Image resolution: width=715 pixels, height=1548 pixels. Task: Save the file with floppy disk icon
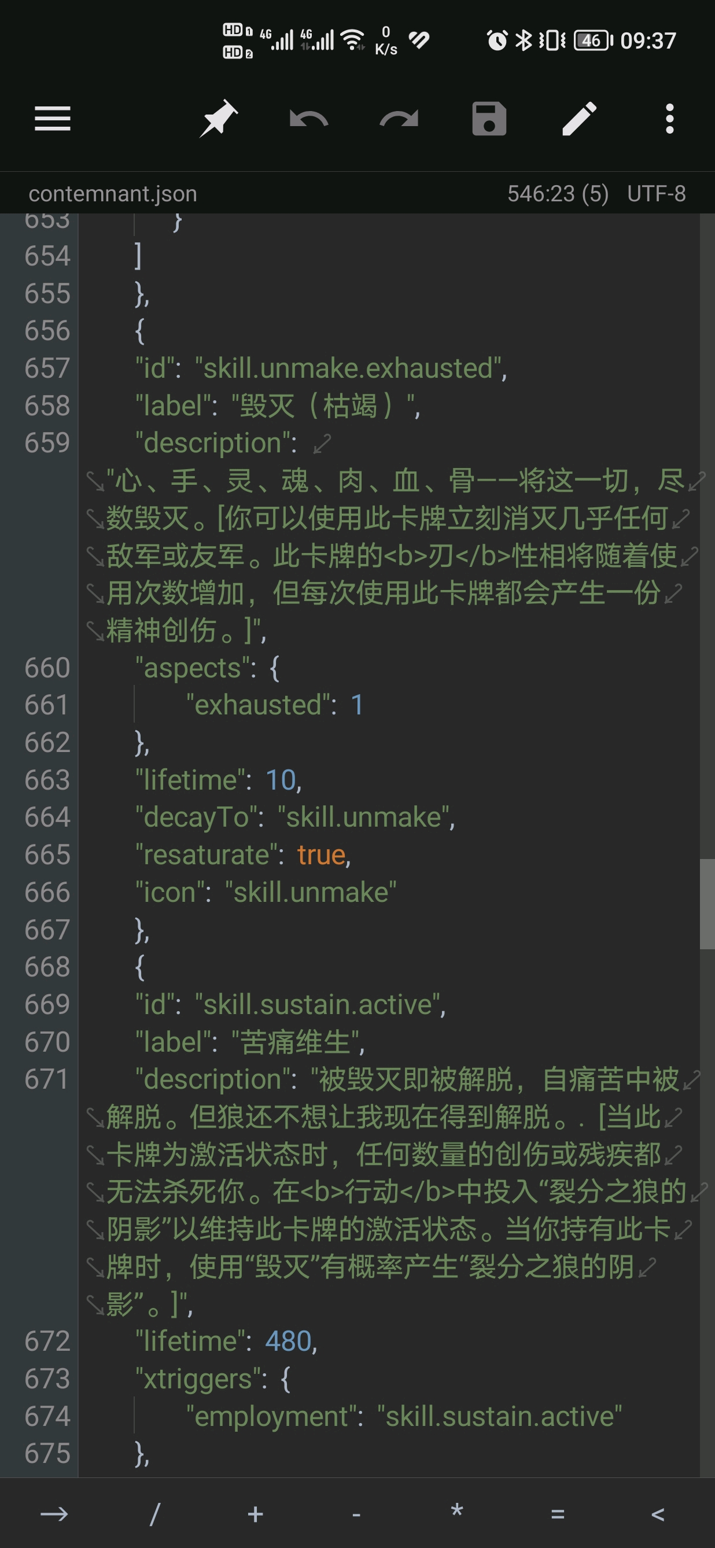point(489,119)
